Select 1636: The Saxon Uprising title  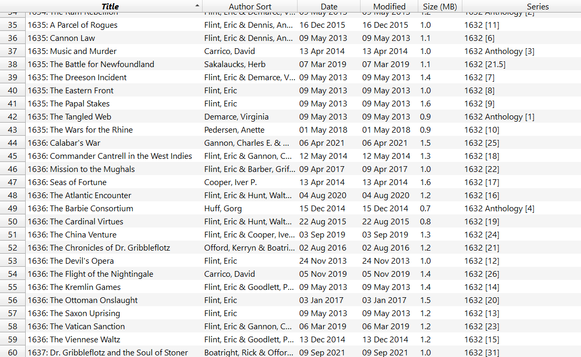point(74,313)
